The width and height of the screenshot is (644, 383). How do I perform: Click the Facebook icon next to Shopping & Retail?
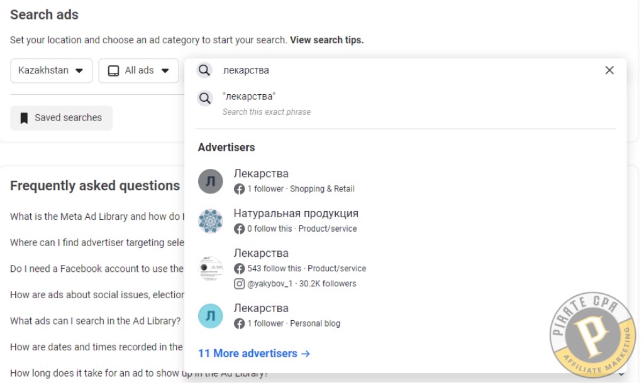click(x=239, y=189)
